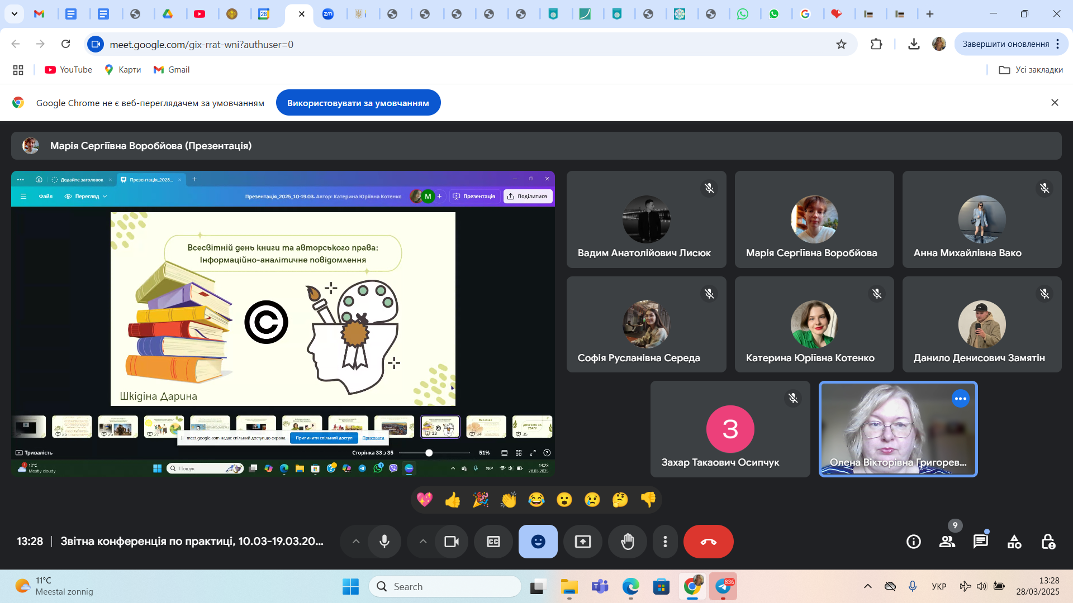Open the meeting chat panel
The width and height of the screenshot is (1073, 603).
tap(981, 542)
